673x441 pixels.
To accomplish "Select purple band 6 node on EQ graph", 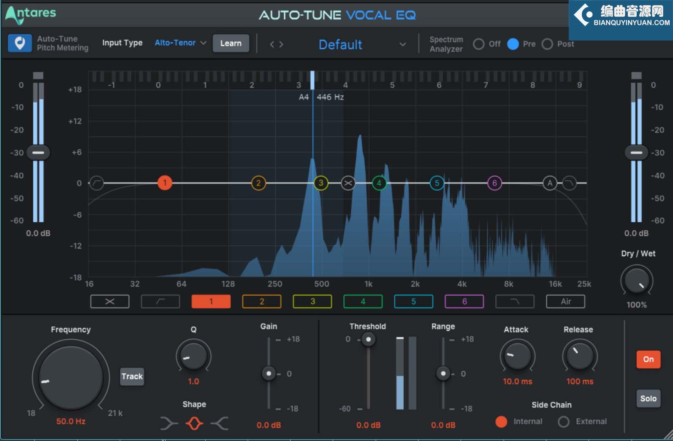I will pos(494,183).
